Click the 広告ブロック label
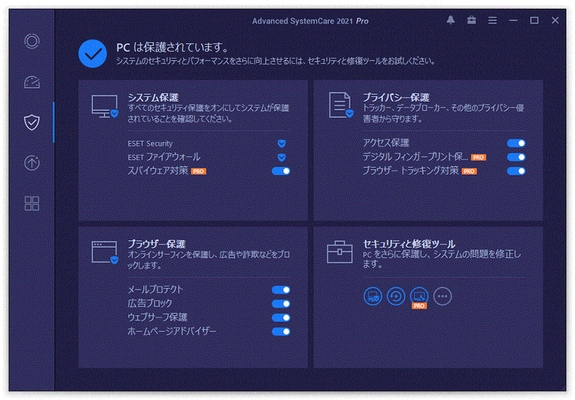 click(x=149, y=303)
